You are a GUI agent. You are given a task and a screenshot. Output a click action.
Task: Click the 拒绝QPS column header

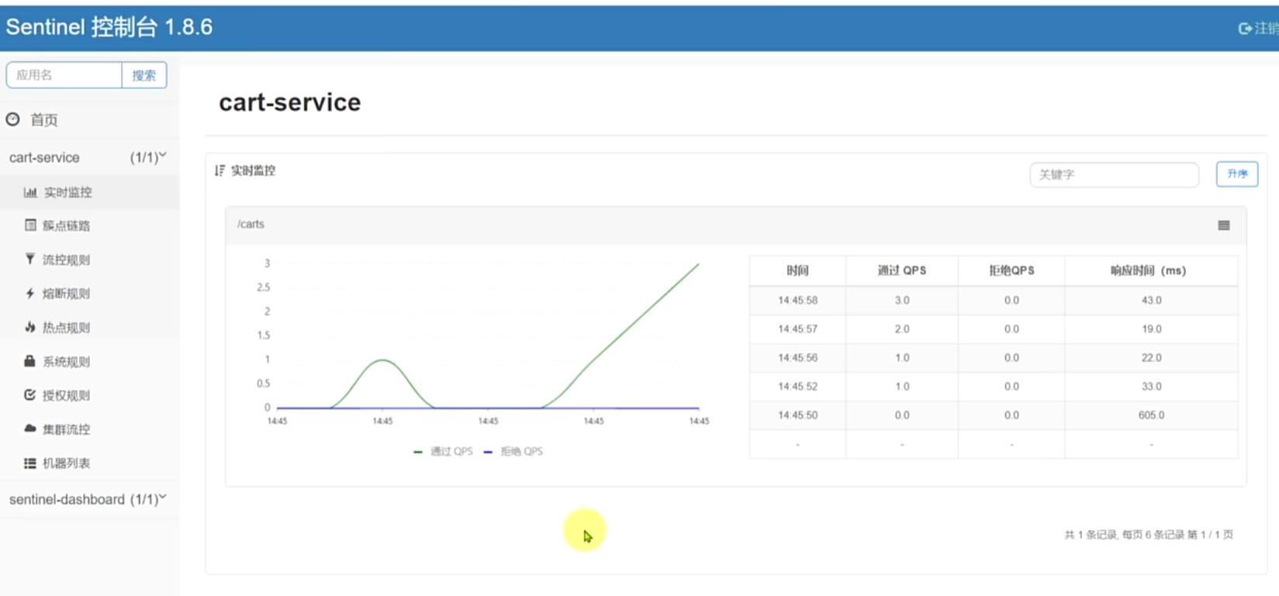1011,270
